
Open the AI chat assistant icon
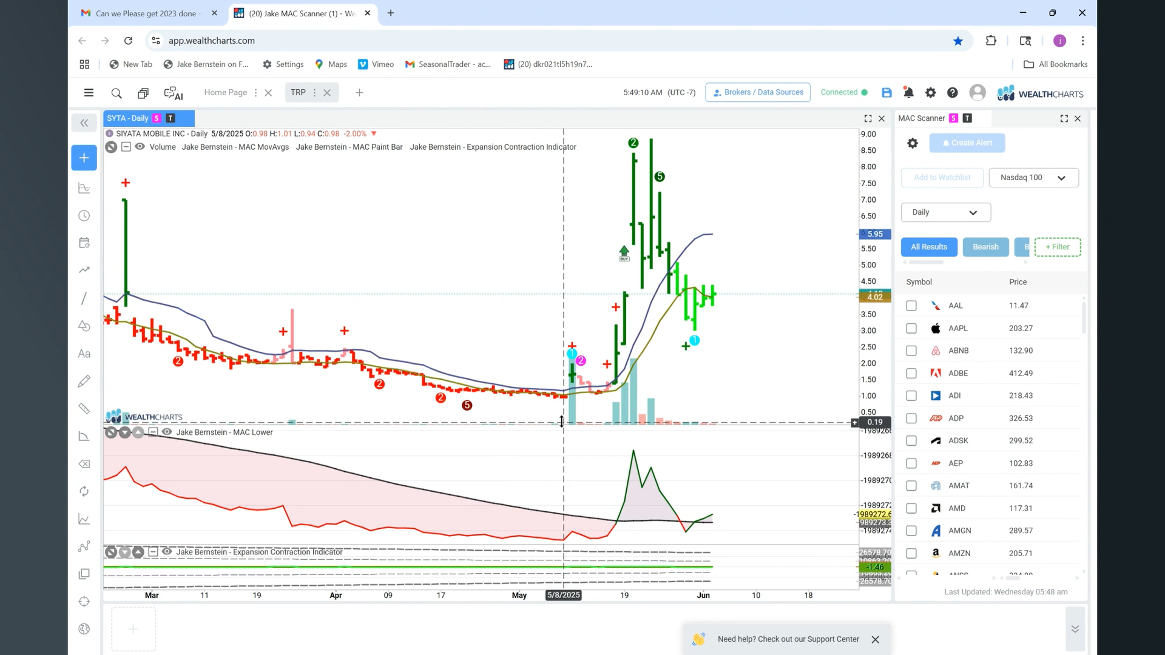174,93
